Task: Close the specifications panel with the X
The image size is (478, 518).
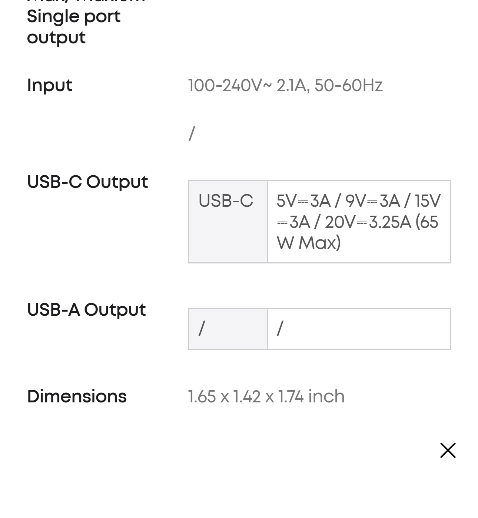Action: click(448, 450)
